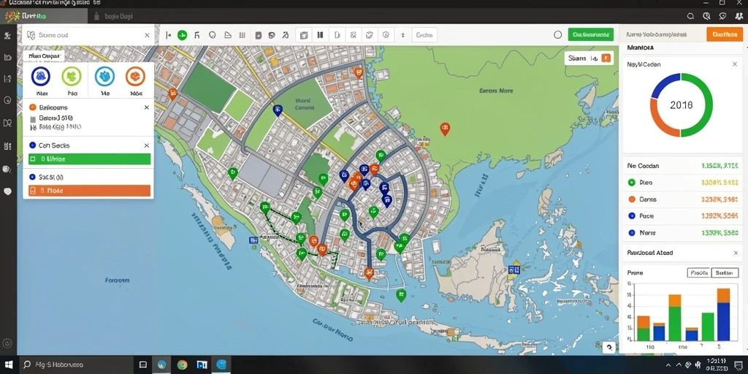Image resolution: width=748 pixels, height=374 pixels.
Task: Select the empty circle beside the green toolbar button
Action: (557, 35)
